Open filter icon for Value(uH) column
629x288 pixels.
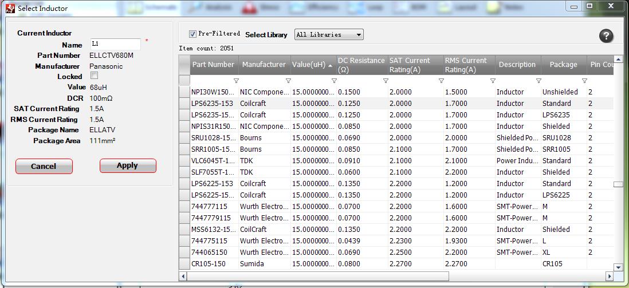coord(334,81)
